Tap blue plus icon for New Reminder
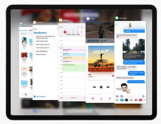Image resolution: width=161 pixels, height=124 pixels. [x=34, y=97]
